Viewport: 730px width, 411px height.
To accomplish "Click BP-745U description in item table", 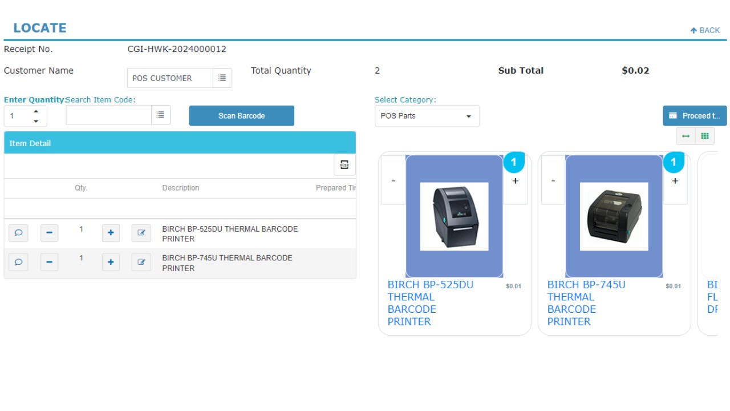I will point(227,263).
